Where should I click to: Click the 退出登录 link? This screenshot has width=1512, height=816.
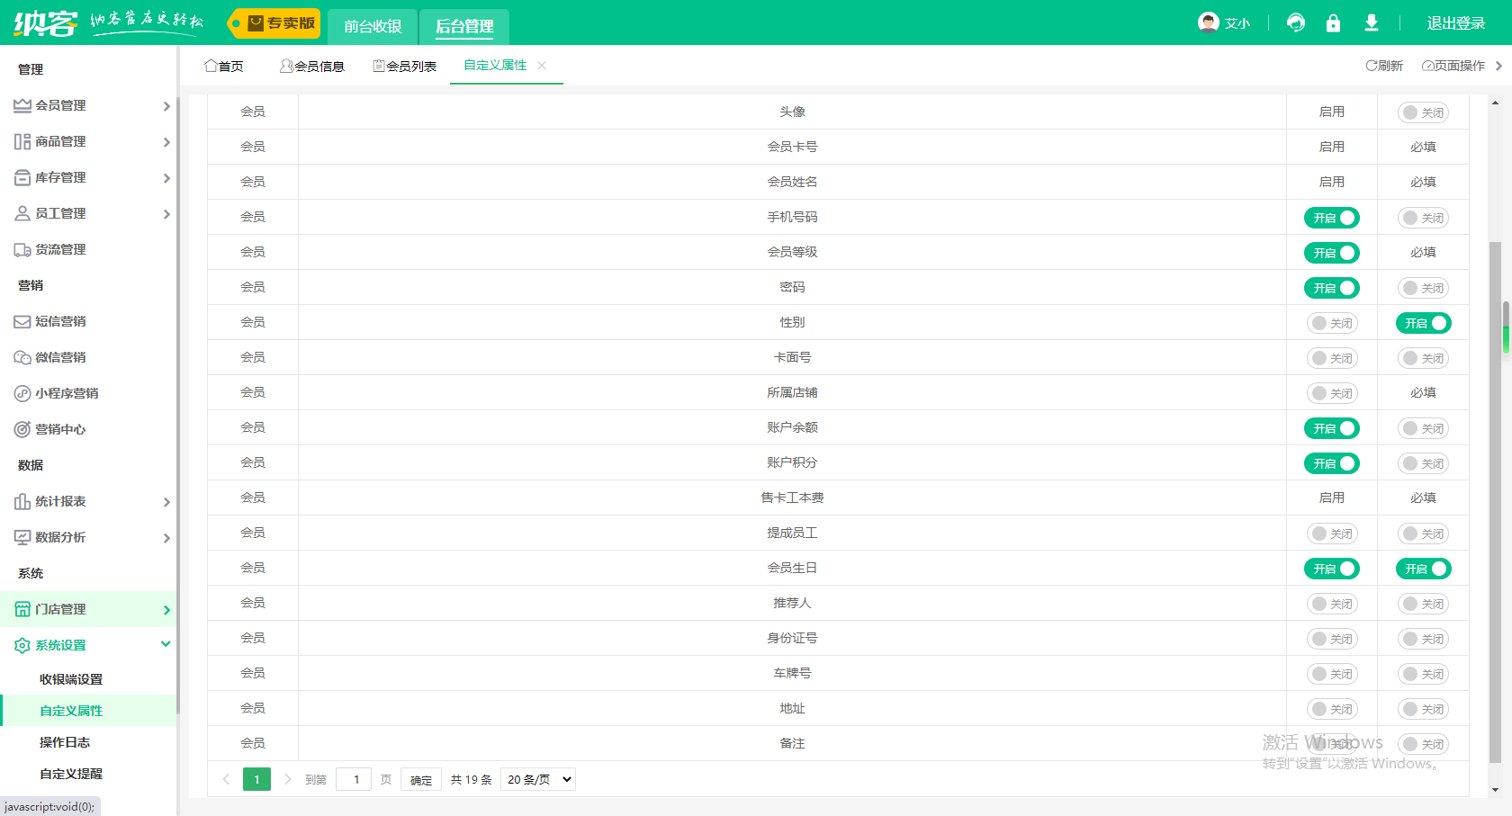pos(1455,23)
